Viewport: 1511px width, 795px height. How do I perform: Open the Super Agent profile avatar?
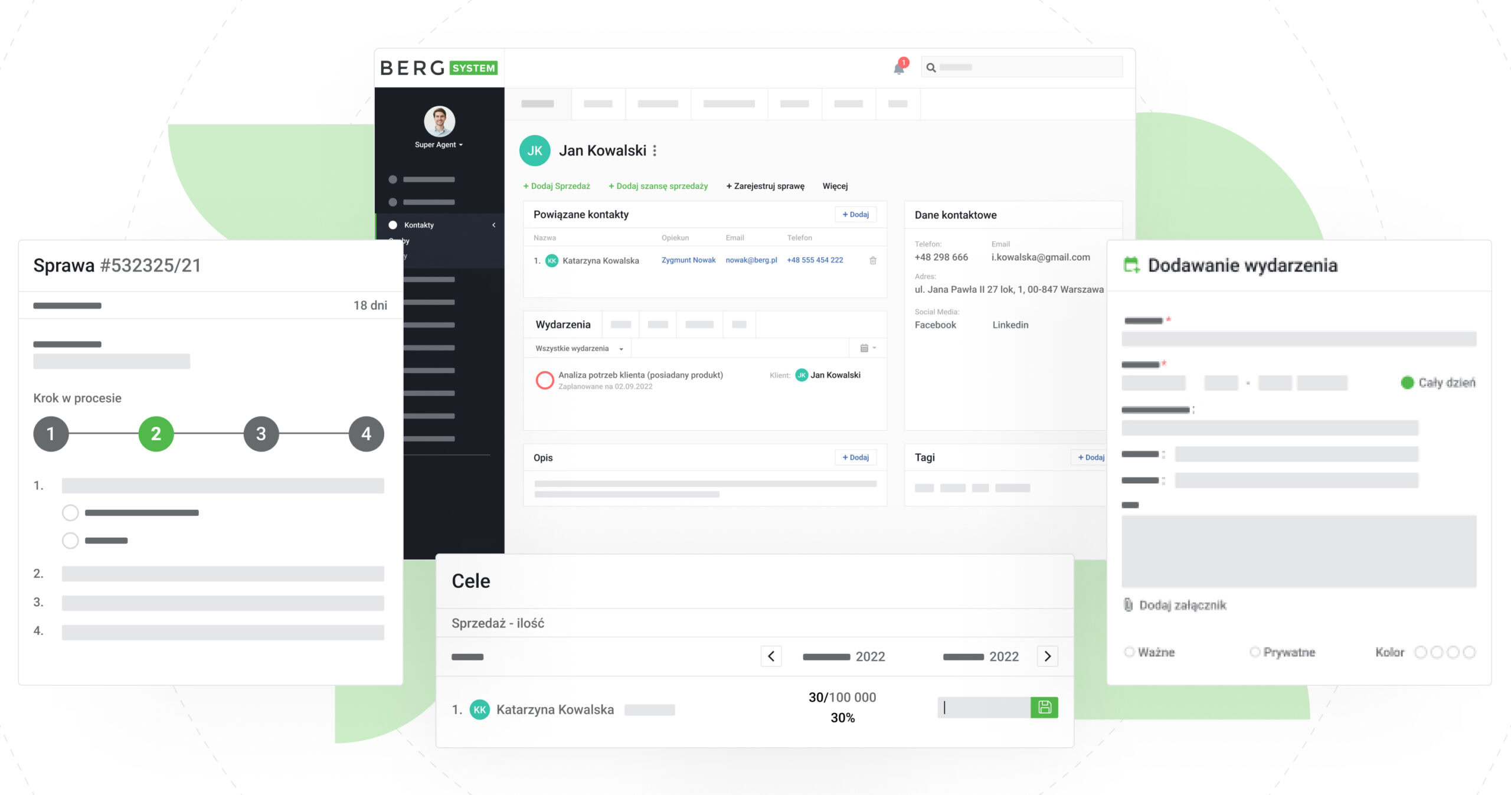click(x=439, y=121)
